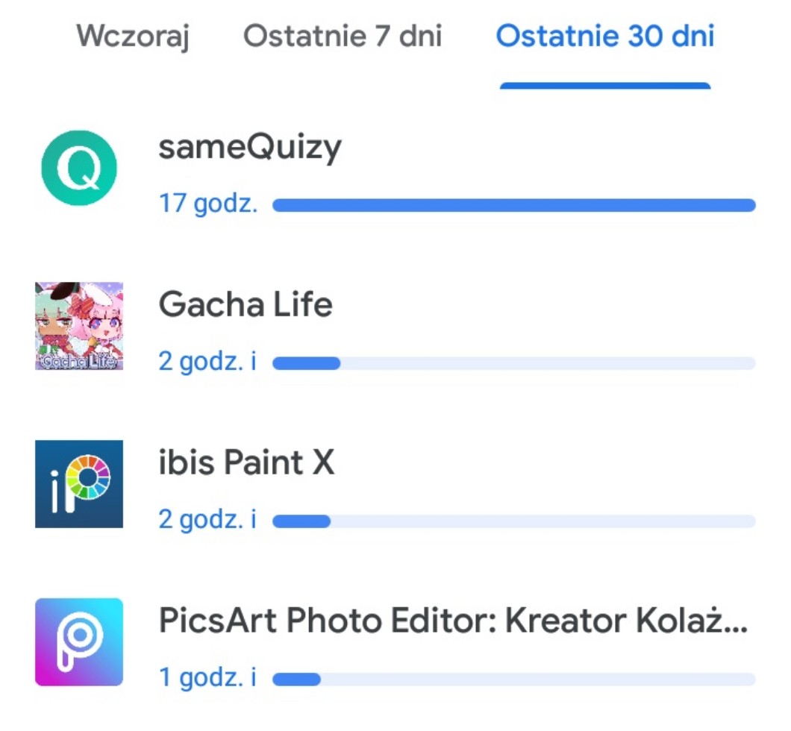The image size is (791, 731).
Task: Open PicsArt Photo Editor: Kreator Kolaż title
Action: point(452,621)
